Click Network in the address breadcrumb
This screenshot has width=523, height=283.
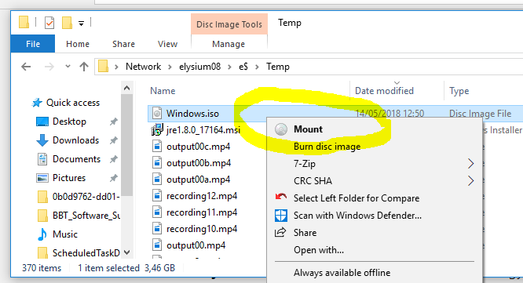[143, 67]
